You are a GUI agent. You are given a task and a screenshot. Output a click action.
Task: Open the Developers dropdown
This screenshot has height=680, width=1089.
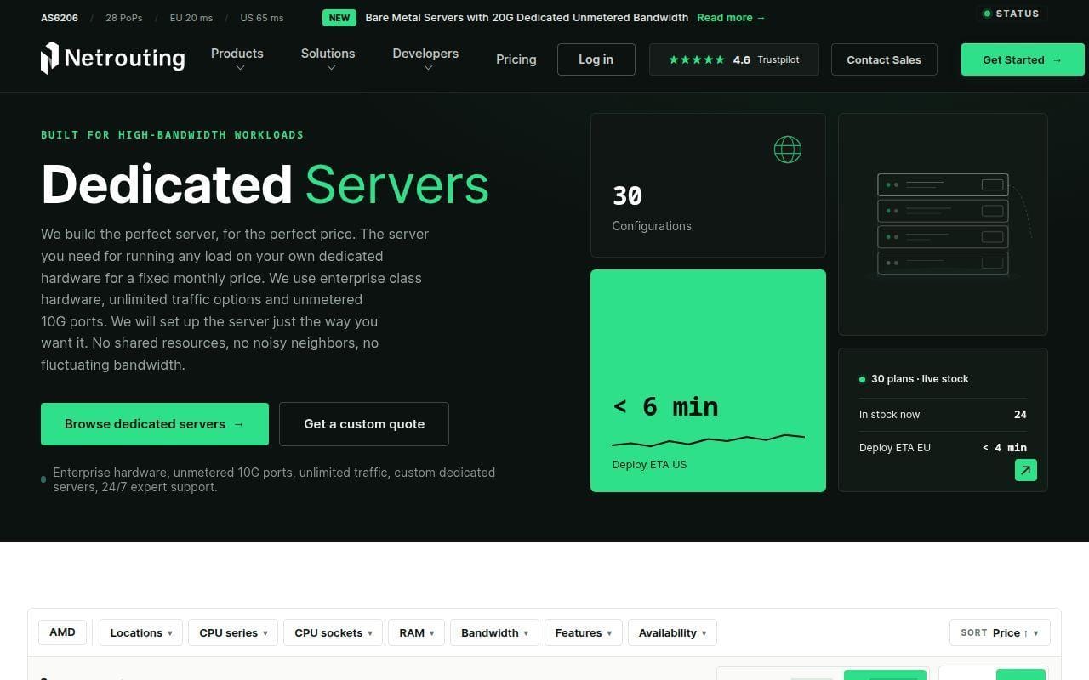425,59
